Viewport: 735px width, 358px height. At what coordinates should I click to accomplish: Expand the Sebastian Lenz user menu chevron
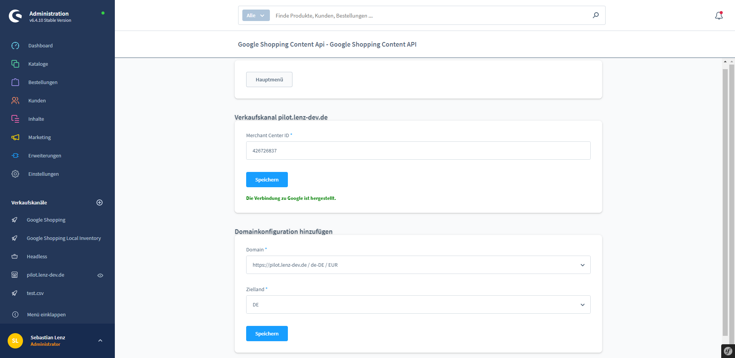[100, 340]
